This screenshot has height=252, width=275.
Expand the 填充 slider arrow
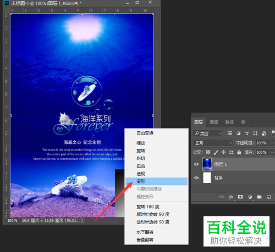[x=272, y=152]
